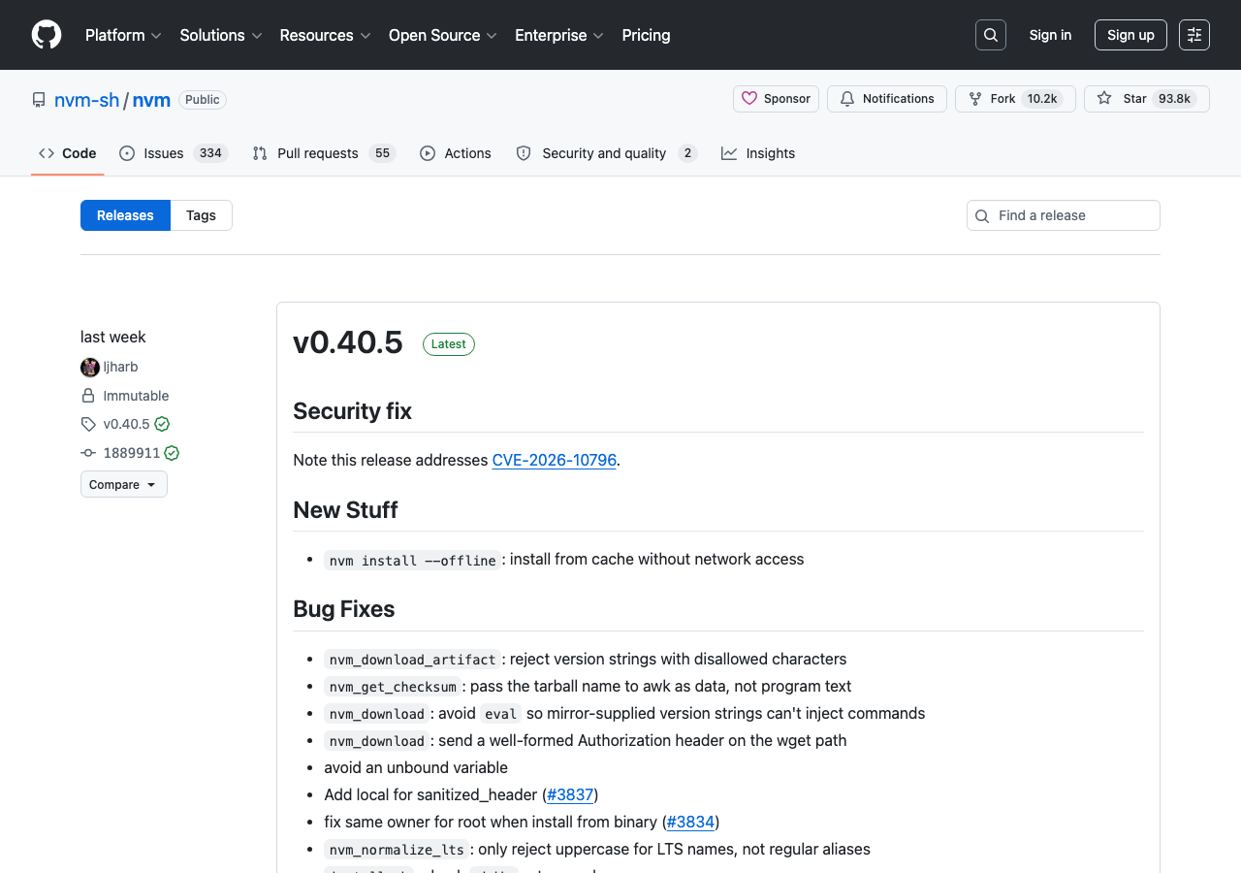Screen dimensions: 1241x873
Task: Open pull request #3834 link
Action: tap(690, 822)
